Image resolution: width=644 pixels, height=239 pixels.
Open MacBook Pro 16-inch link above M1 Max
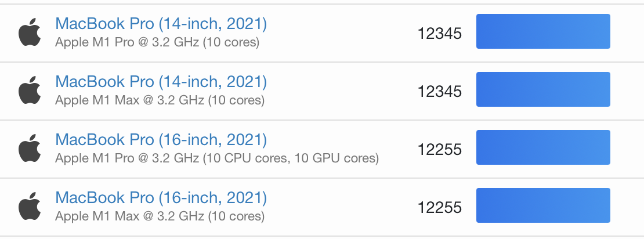(161, 198)
